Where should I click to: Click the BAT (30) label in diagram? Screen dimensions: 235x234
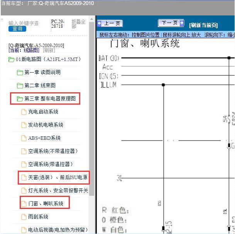pyautogui.click(x=109, y=58)
